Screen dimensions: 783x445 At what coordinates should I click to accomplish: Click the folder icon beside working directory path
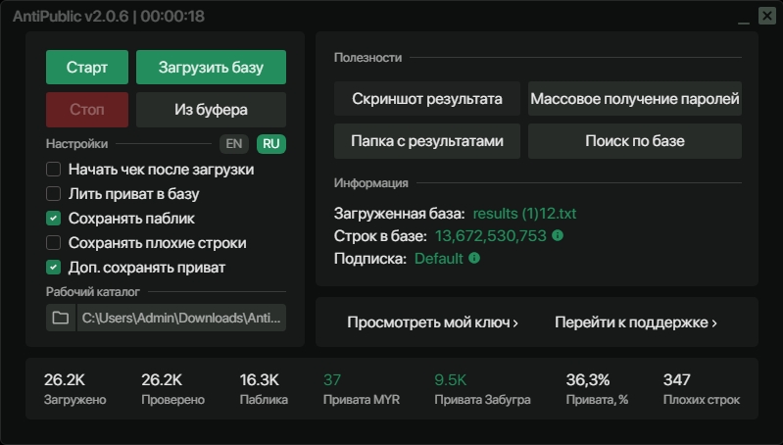click(x=61, y=318)
